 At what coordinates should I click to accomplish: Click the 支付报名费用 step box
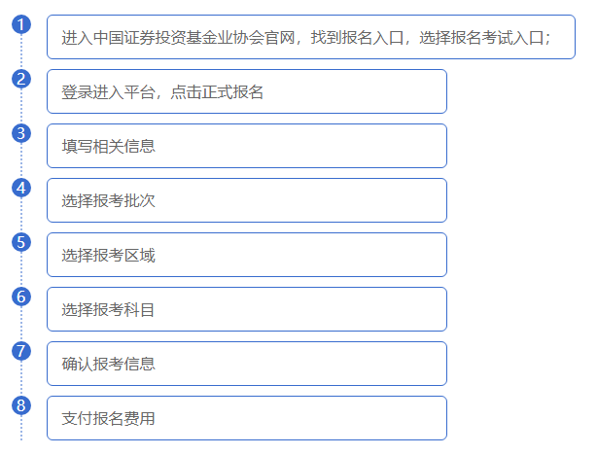pyautogui.click(x=246, y=418)
